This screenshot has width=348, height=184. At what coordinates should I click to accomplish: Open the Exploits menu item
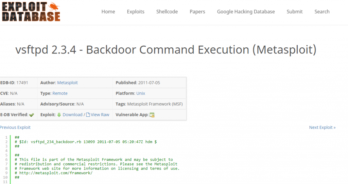coord(136,12)
